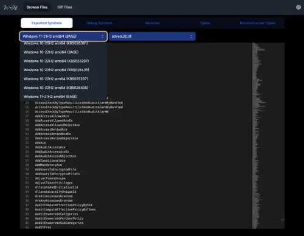Screen dimensions: 304x236
Task: Click the AddAccessAllowedAce symbol line
Action: [52, 116]
